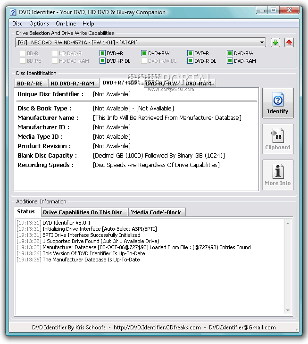
Task: Click the Identify disc button
Action: (x=278, y=103)
